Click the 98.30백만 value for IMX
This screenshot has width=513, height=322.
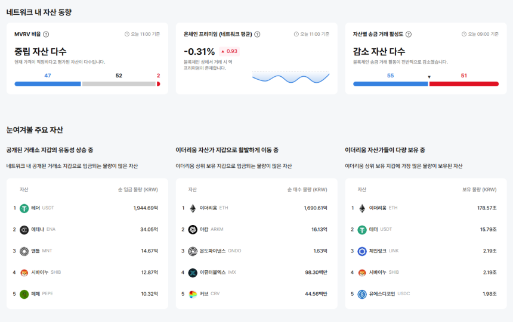pos(316,273)
